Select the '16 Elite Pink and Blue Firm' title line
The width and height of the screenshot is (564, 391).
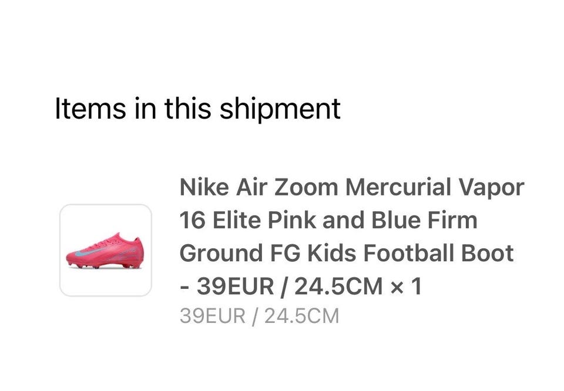(328, 220)
